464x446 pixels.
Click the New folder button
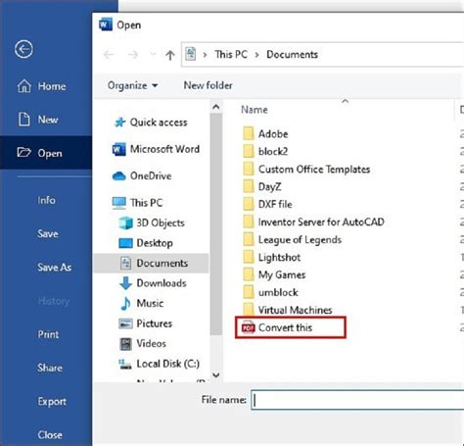[209, 85]
